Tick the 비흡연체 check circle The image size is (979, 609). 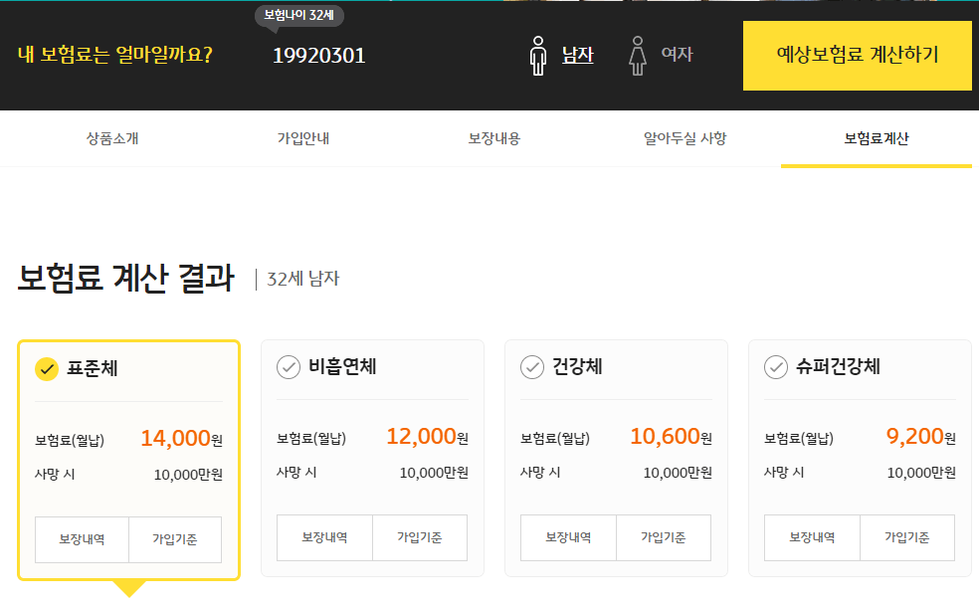tap(289, 367)
